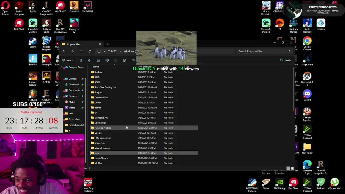This screenshot has width=345, height=194.
Task: Select the HUD Companion folder
Action: (x=144, y=138)
